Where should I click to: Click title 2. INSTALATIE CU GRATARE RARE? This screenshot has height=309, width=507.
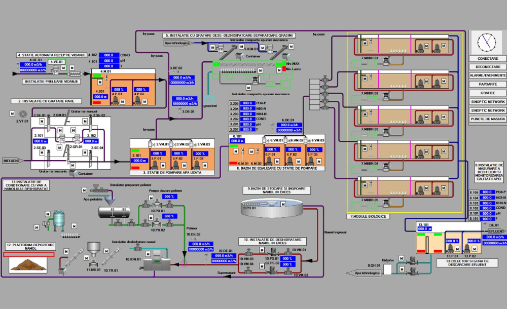click(46, 101)
